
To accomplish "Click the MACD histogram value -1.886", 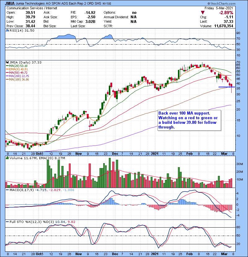I will (69, 190).
